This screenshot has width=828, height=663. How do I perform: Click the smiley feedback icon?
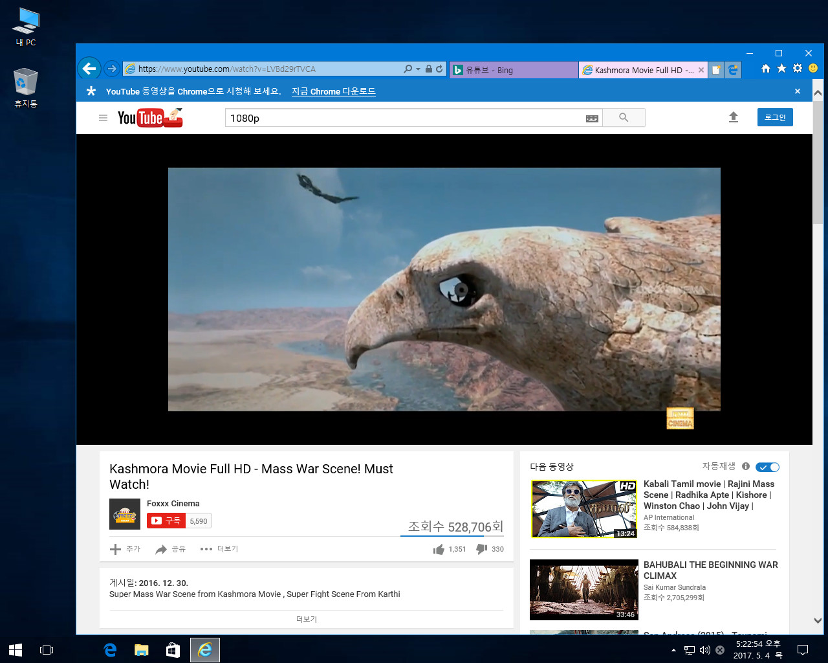tap(813, 69)
